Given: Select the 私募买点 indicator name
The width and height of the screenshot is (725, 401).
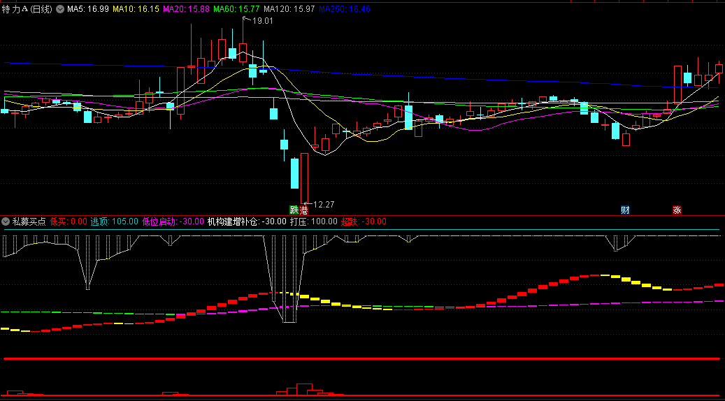Looking at the screenshot, I should [29, 221].
